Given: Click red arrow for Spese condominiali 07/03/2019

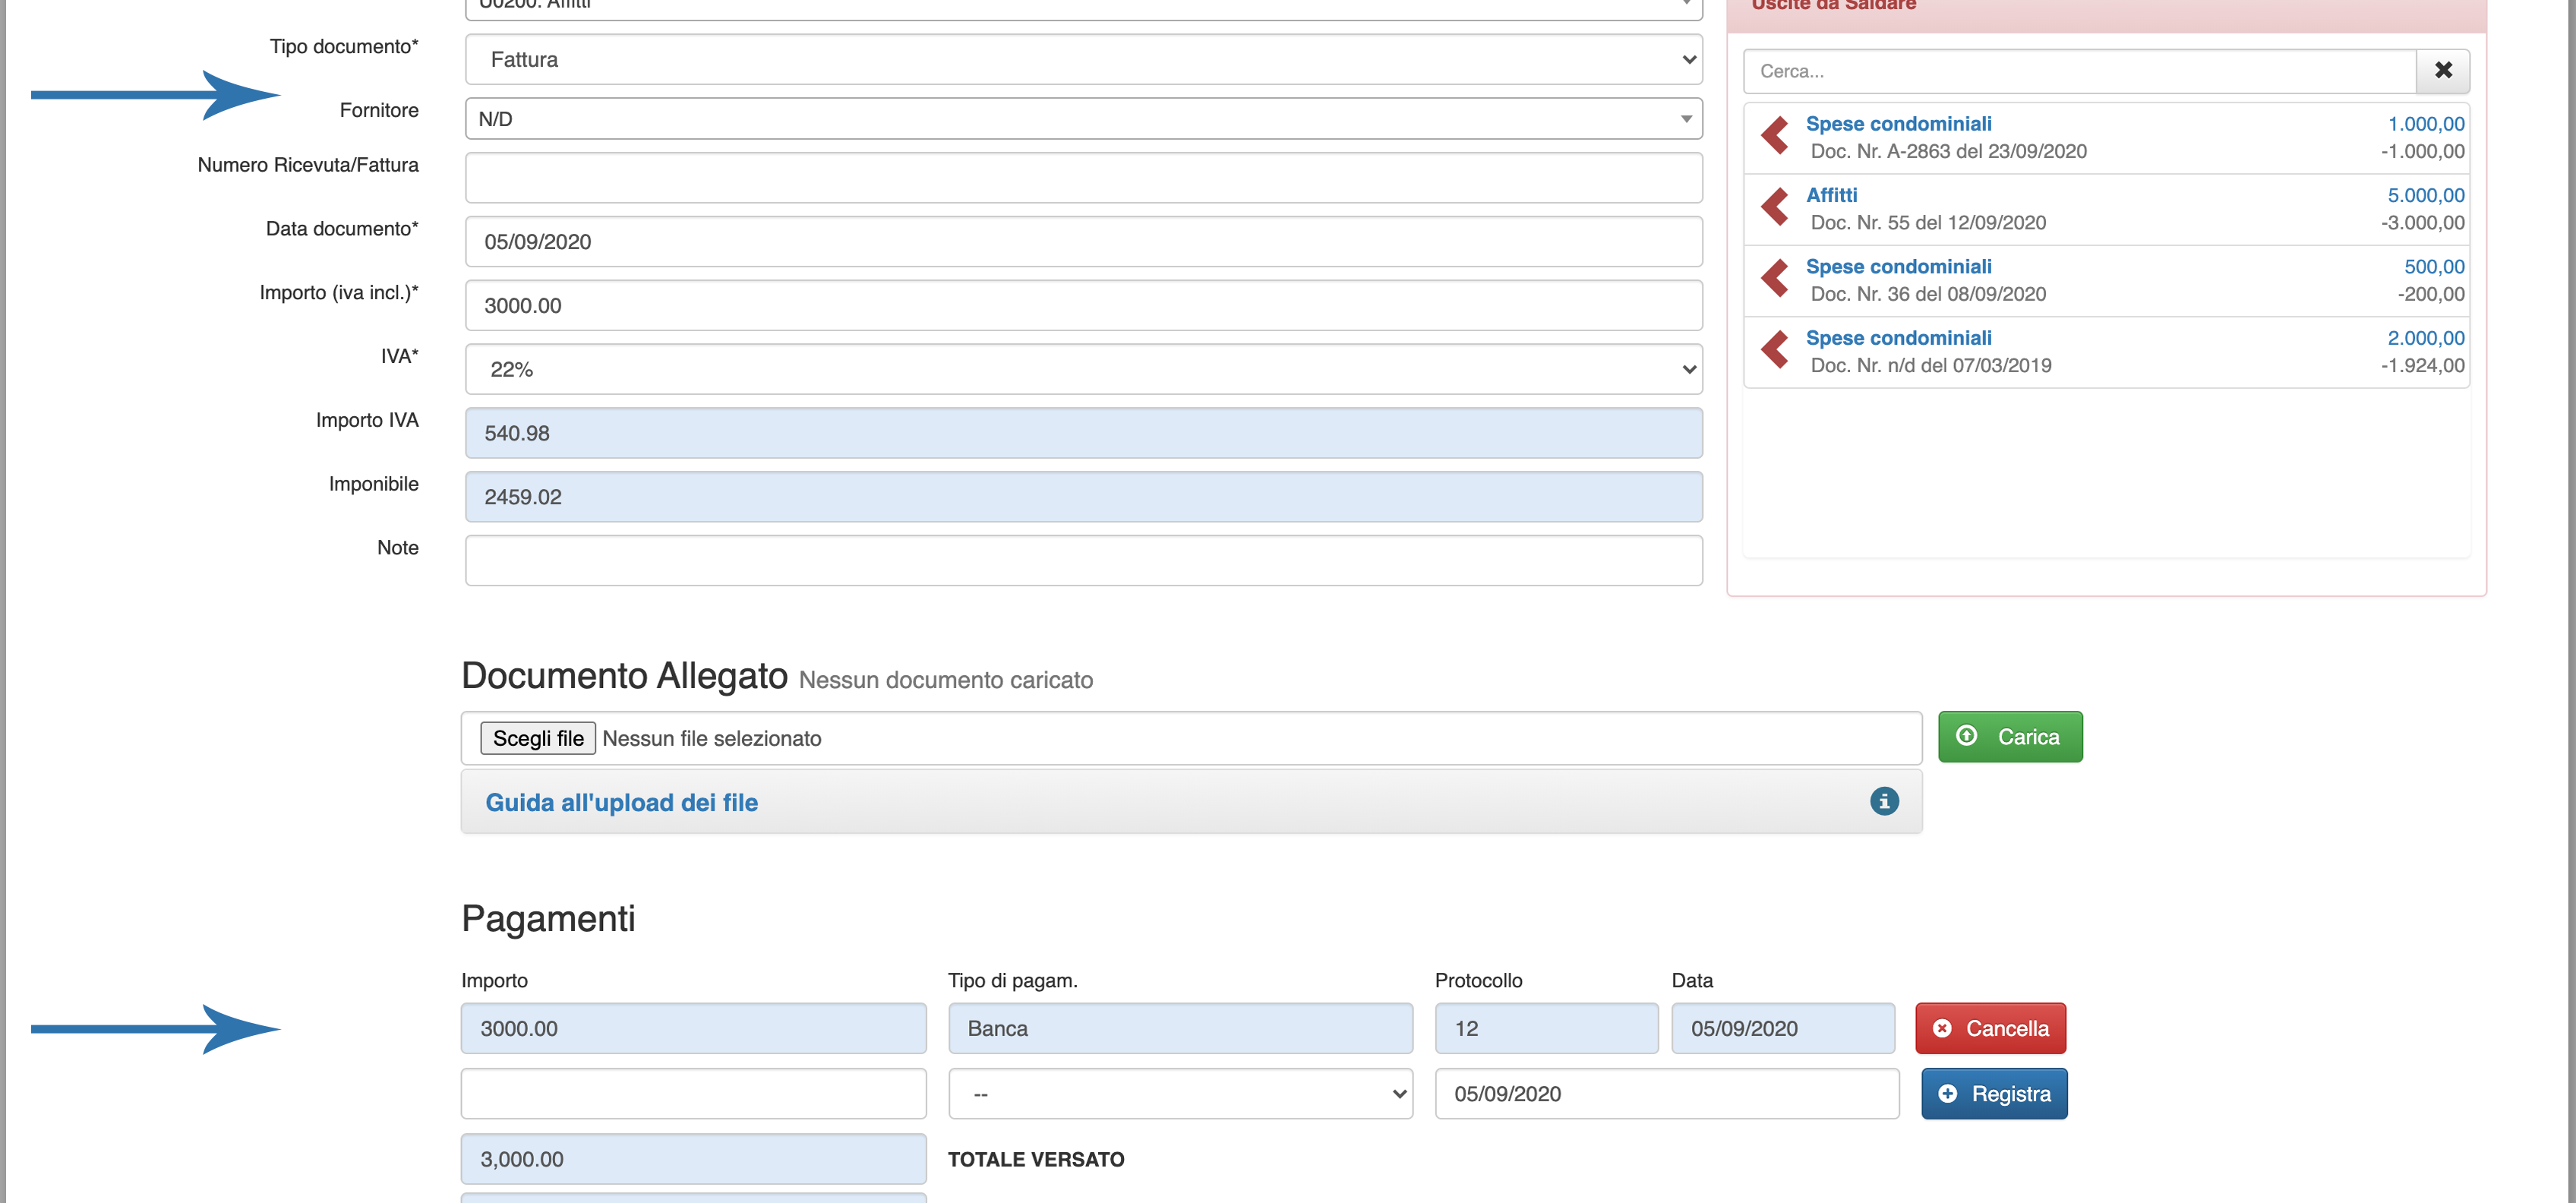Looking at the screenshot, I should coord(1775,351).
